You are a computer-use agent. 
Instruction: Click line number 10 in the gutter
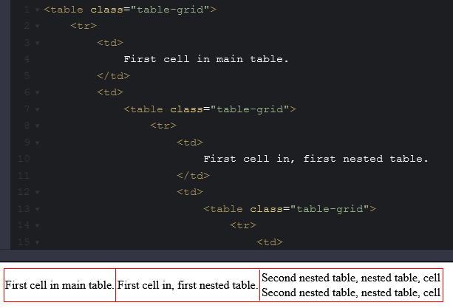(x=24, y=159)
